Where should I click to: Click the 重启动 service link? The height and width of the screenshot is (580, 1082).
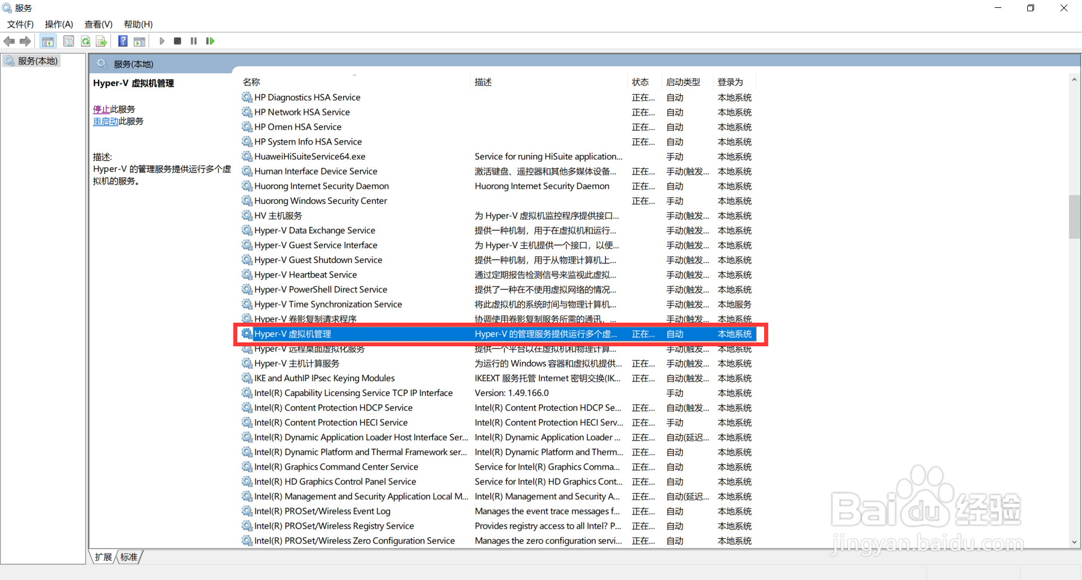[x=105, y=121]
